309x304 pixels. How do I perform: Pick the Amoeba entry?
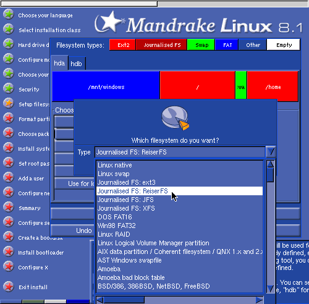point(179,269)
